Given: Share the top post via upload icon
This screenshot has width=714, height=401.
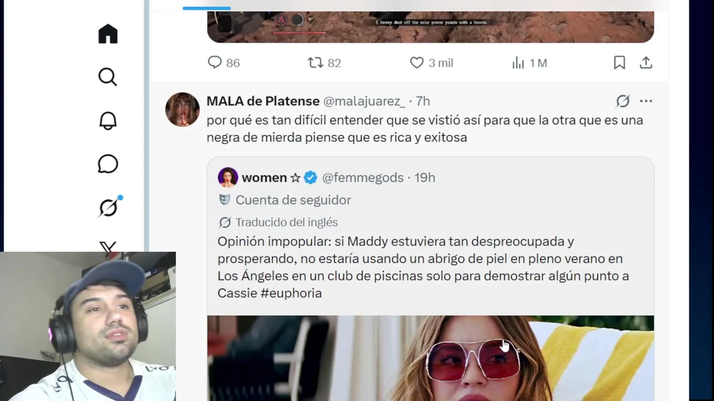Looking at the screenshot, I should tap(646, 63).
